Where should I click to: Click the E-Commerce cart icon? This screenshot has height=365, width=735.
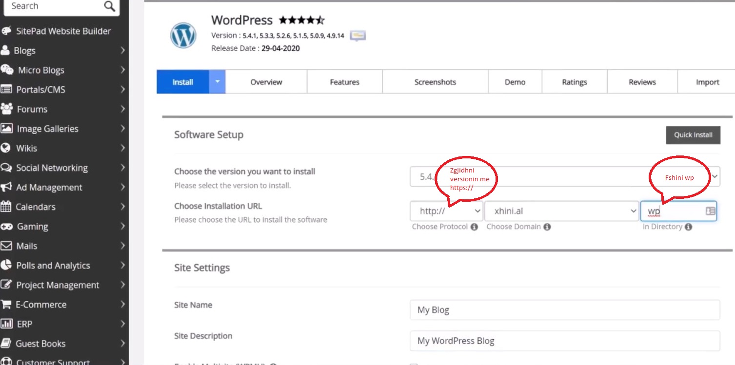click(x=6, y=304)
